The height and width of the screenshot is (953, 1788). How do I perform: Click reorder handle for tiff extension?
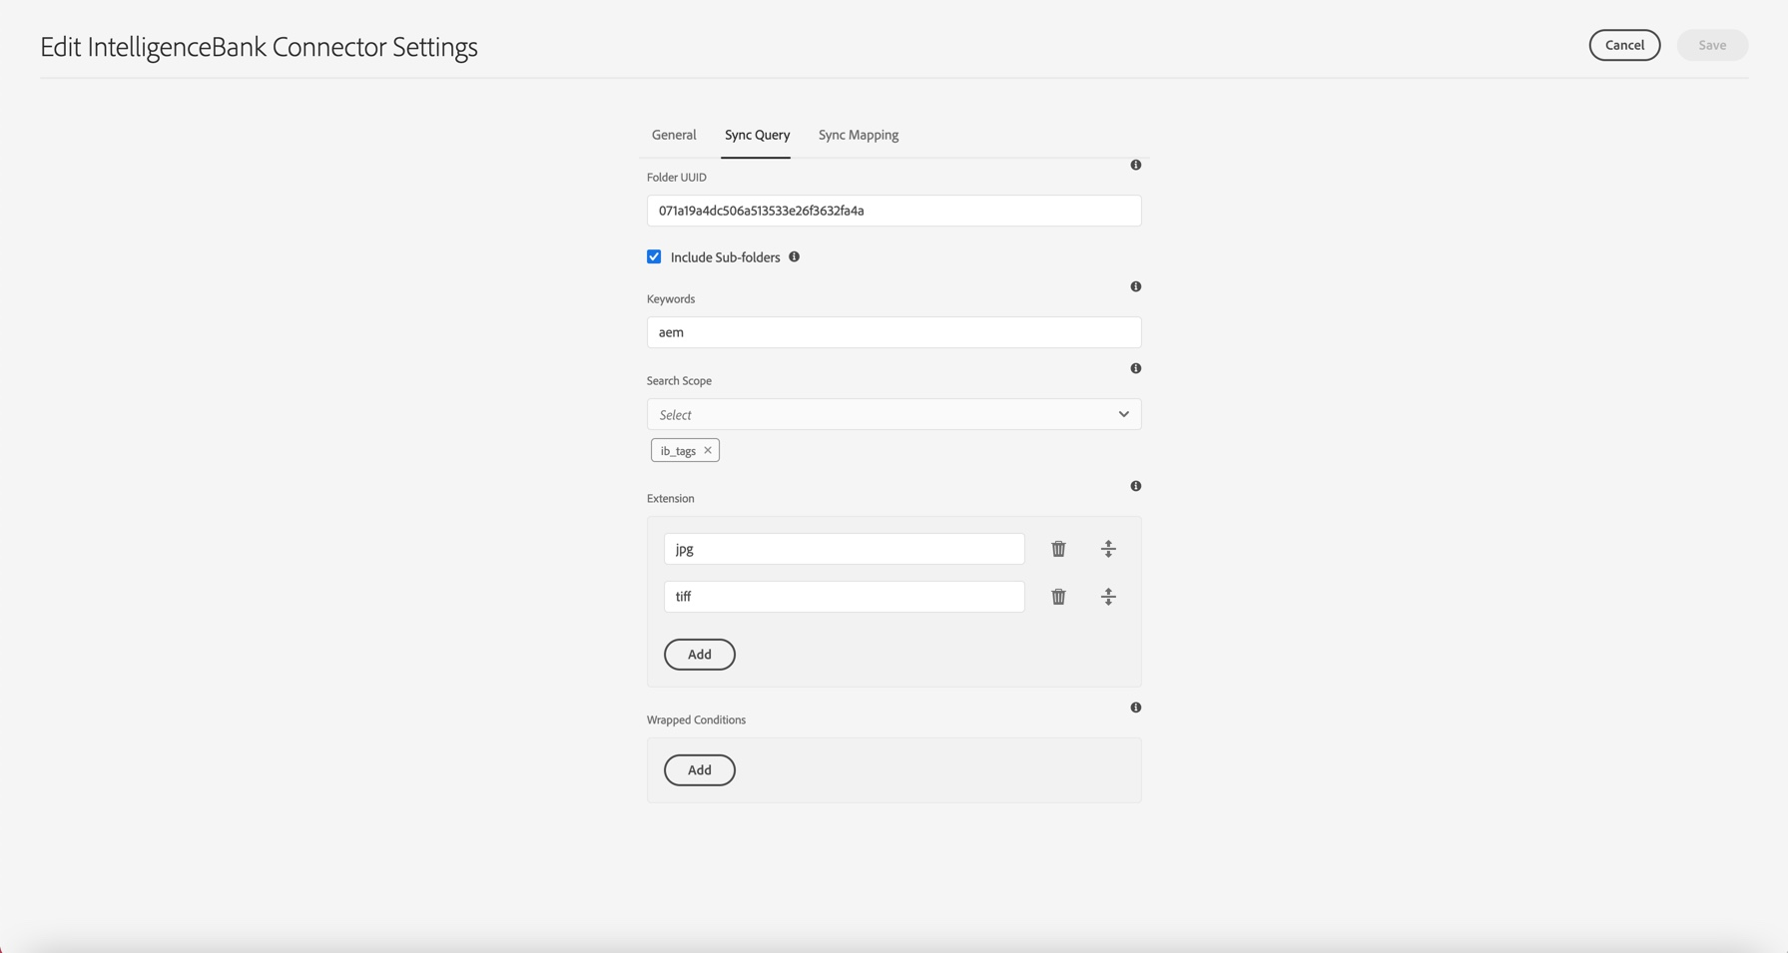click(1108, 597)
